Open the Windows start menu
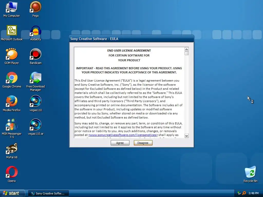This screenshot has height=197, width=263. point(12,193)
